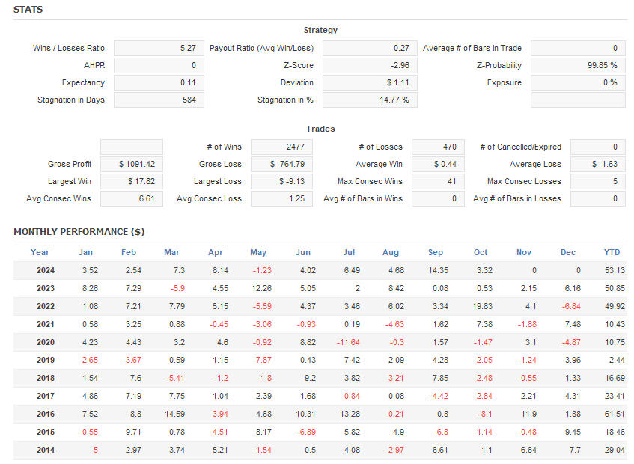Select the 2018 year row label

point(45,379)
